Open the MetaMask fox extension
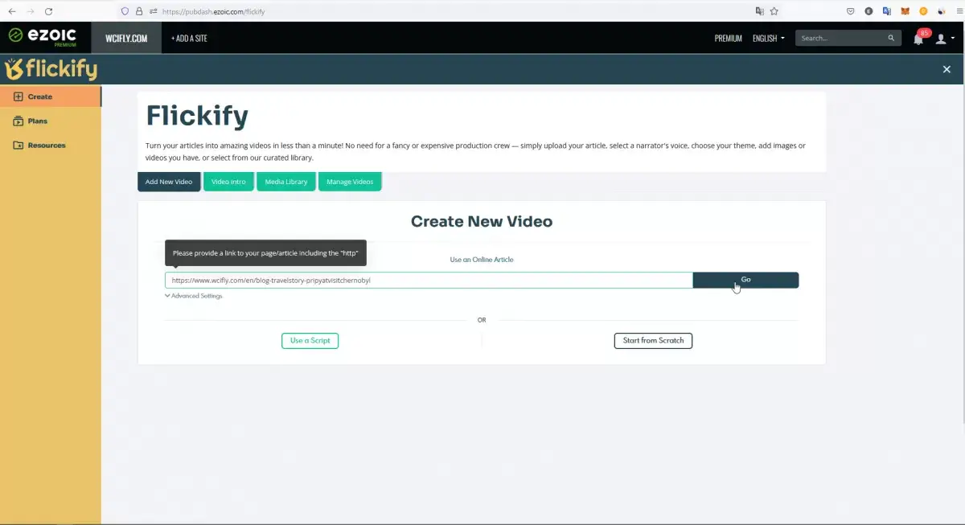965x525 pixels. point(905,11)
